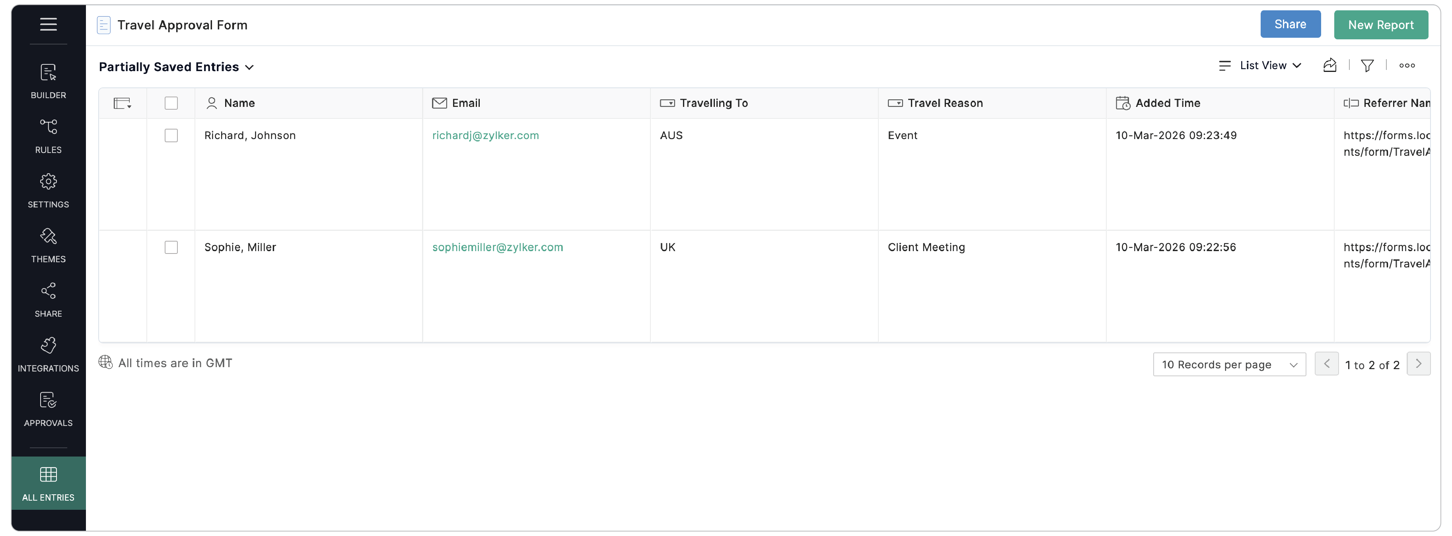Click the blue Share button

click(x=1290, y=24)
